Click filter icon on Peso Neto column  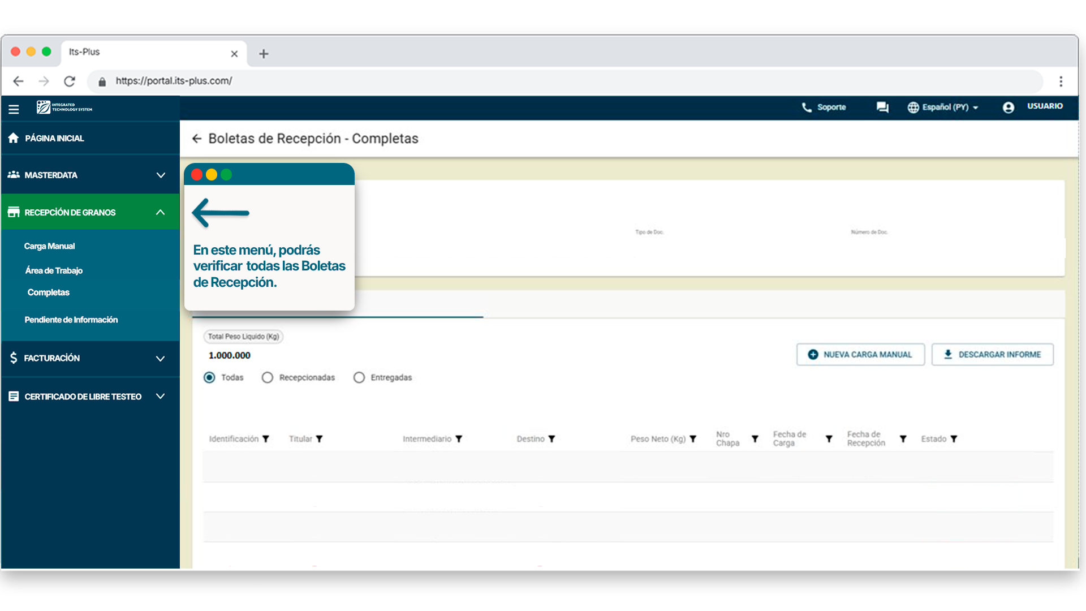point(693,439)
